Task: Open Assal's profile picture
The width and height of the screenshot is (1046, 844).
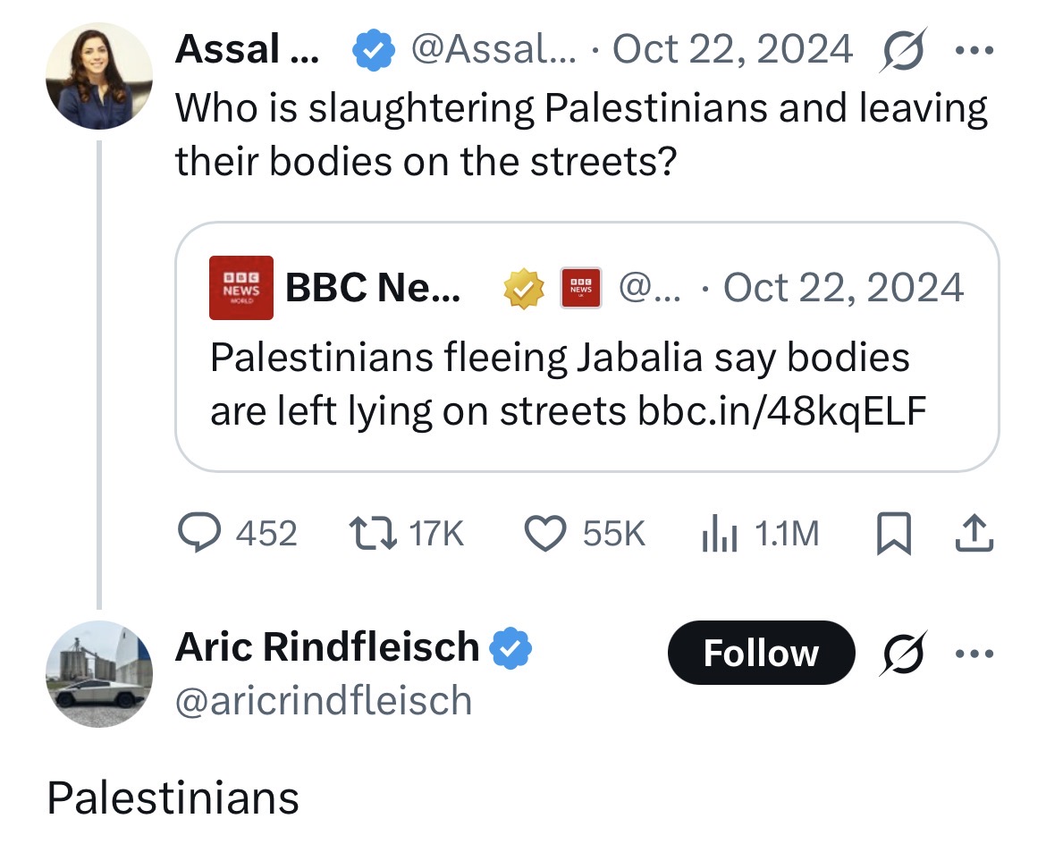Action: tap(98, 75)
